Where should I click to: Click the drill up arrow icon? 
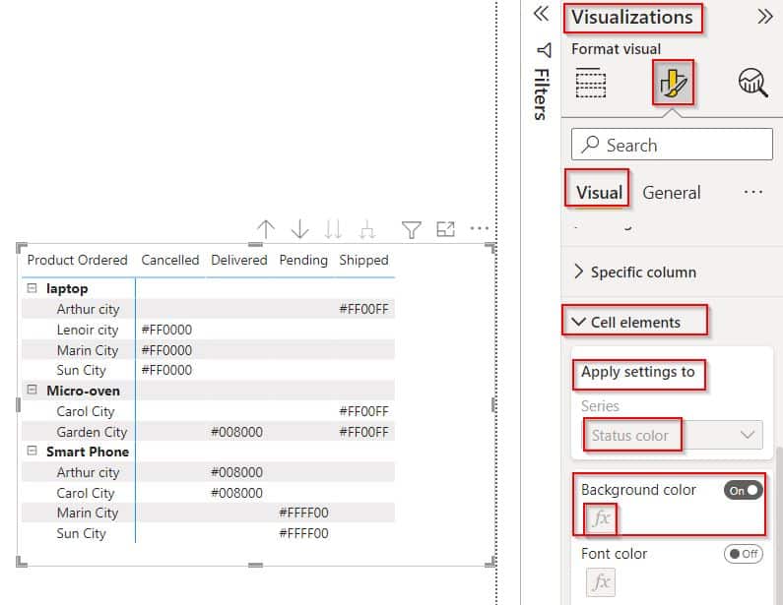click(266, 229)
